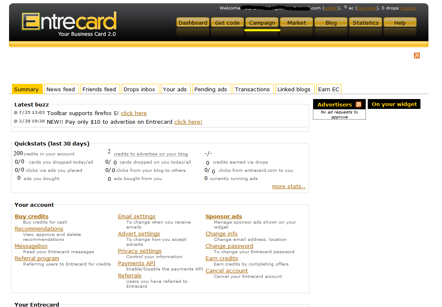The height and width of the screenshot is (307, 442).
Task: Open Advert settings
Action: 139,234
